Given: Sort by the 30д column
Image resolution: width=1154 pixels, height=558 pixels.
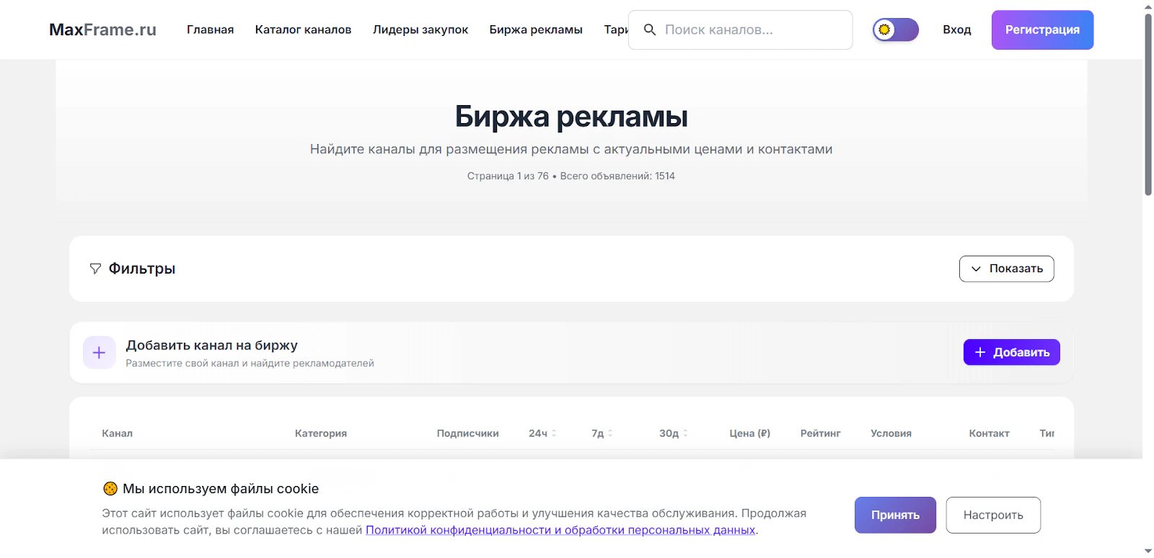Looking at the screenshot, I should pyautogui.click(x=673, y=433).
